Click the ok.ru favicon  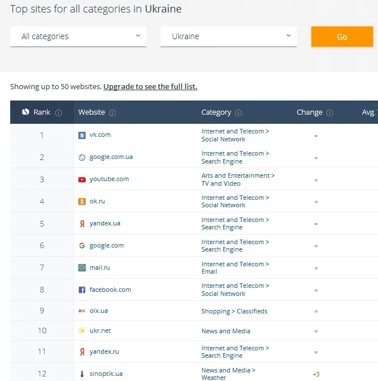pyautogui.click(x=82, y=202)
